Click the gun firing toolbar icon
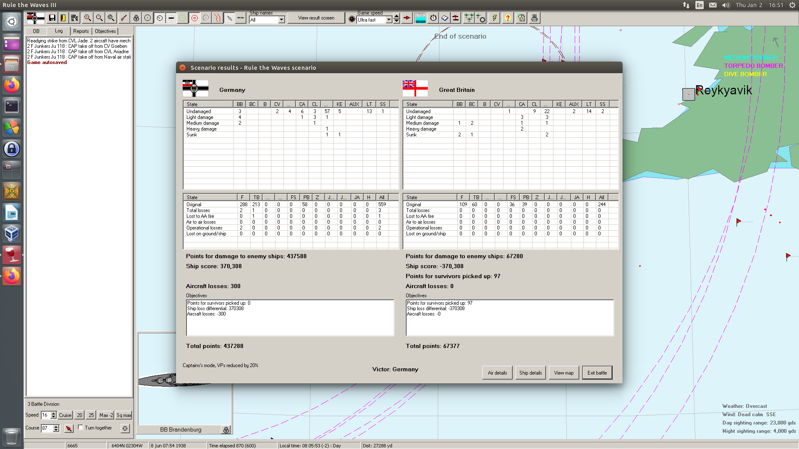The width and height of the screenshot is (799, 449). [x=124, y=18]
